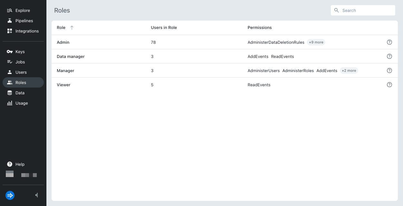403x206 pixels.
Task: Open help icon for Data manager role
Action: coord(389,56)
